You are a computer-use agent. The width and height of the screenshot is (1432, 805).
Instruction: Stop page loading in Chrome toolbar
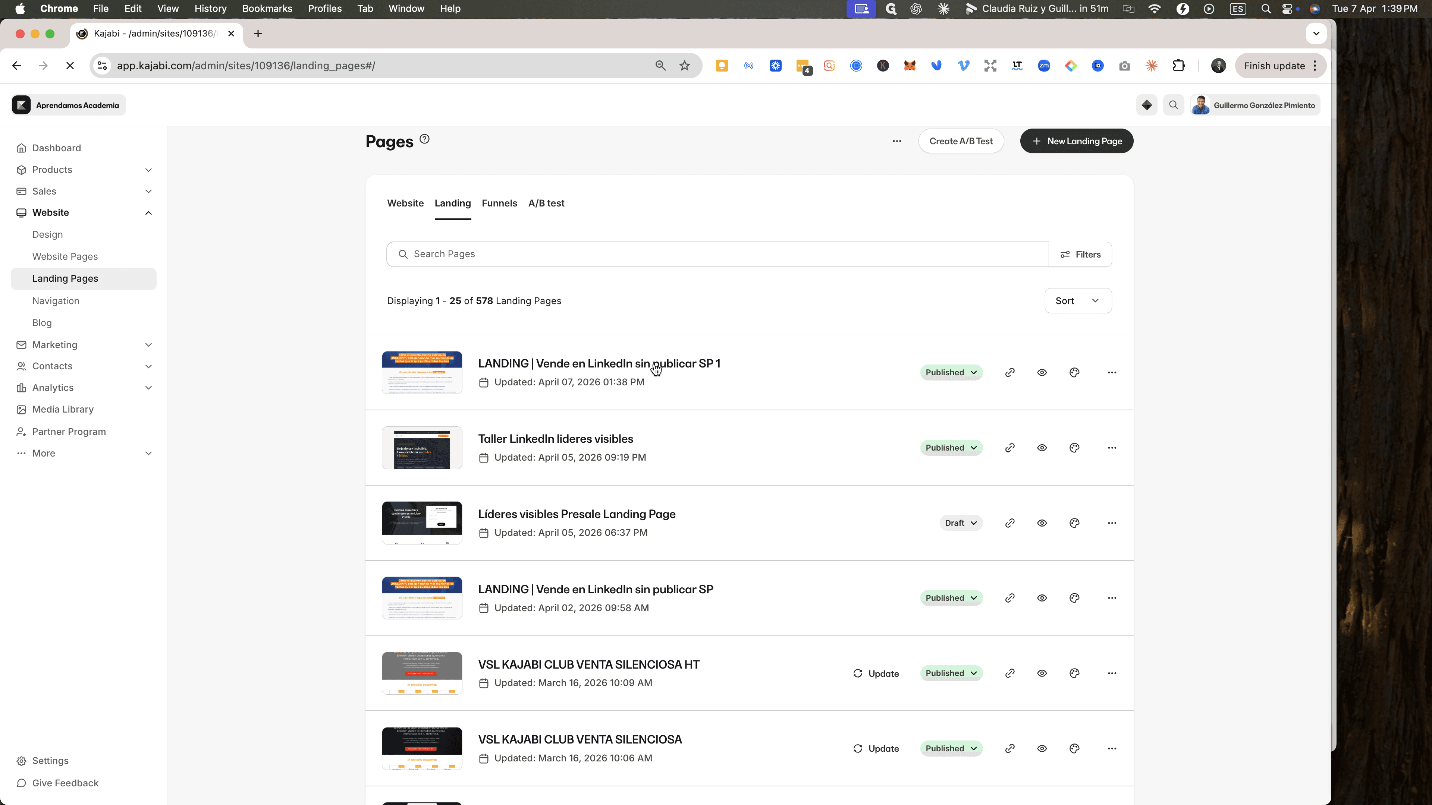pos(69,66)
